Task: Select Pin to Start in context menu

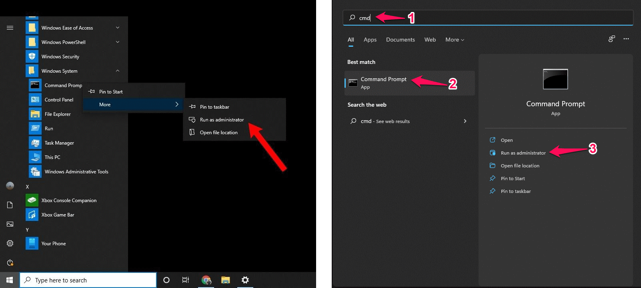Action: point(111,92)
